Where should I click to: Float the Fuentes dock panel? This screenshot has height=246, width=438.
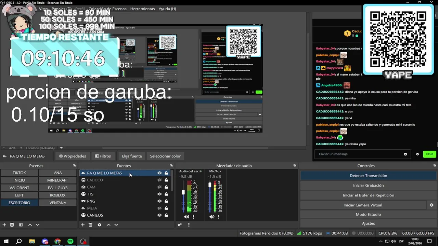coord(171,166)
